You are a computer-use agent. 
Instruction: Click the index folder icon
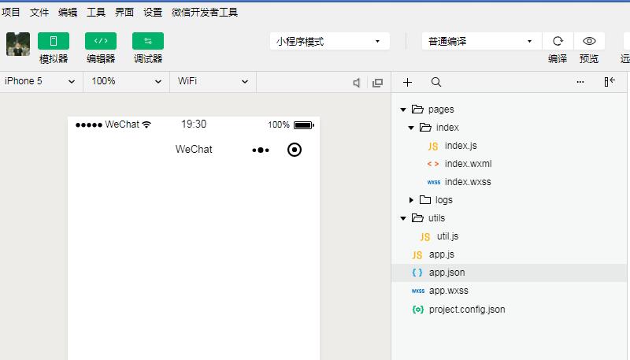pyautogui.click(x=425, y=128)
